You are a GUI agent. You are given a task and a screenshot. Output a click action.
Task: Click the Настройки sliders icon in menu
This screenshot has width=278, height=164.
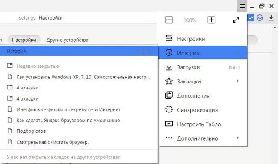pos(169,38)
